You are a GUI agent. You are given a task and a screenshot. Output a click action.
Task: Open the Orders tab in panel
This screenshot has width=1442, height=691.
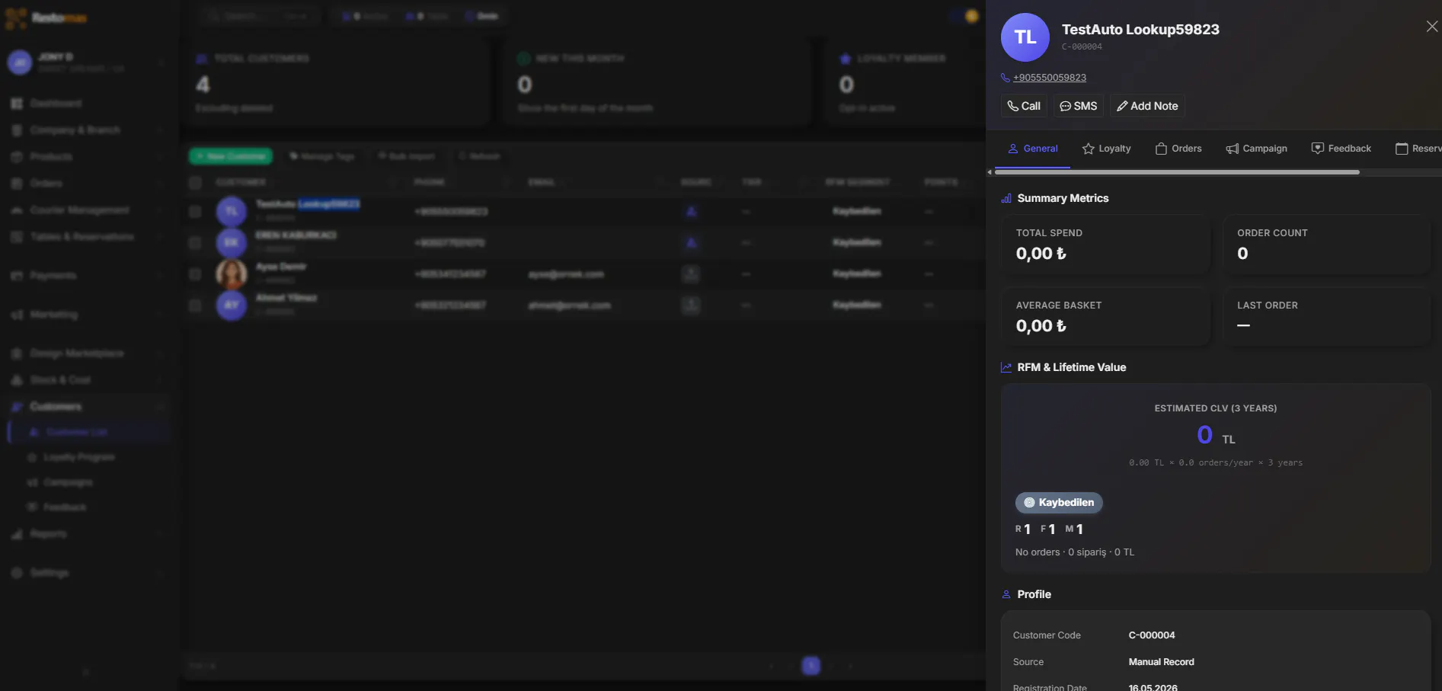pyautogui.click(x=1178, y=149)
